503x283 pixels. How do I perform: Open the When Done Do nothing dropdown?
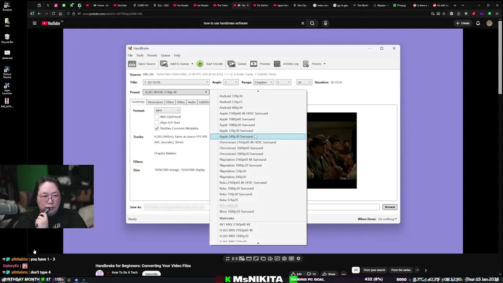(387, 219)
